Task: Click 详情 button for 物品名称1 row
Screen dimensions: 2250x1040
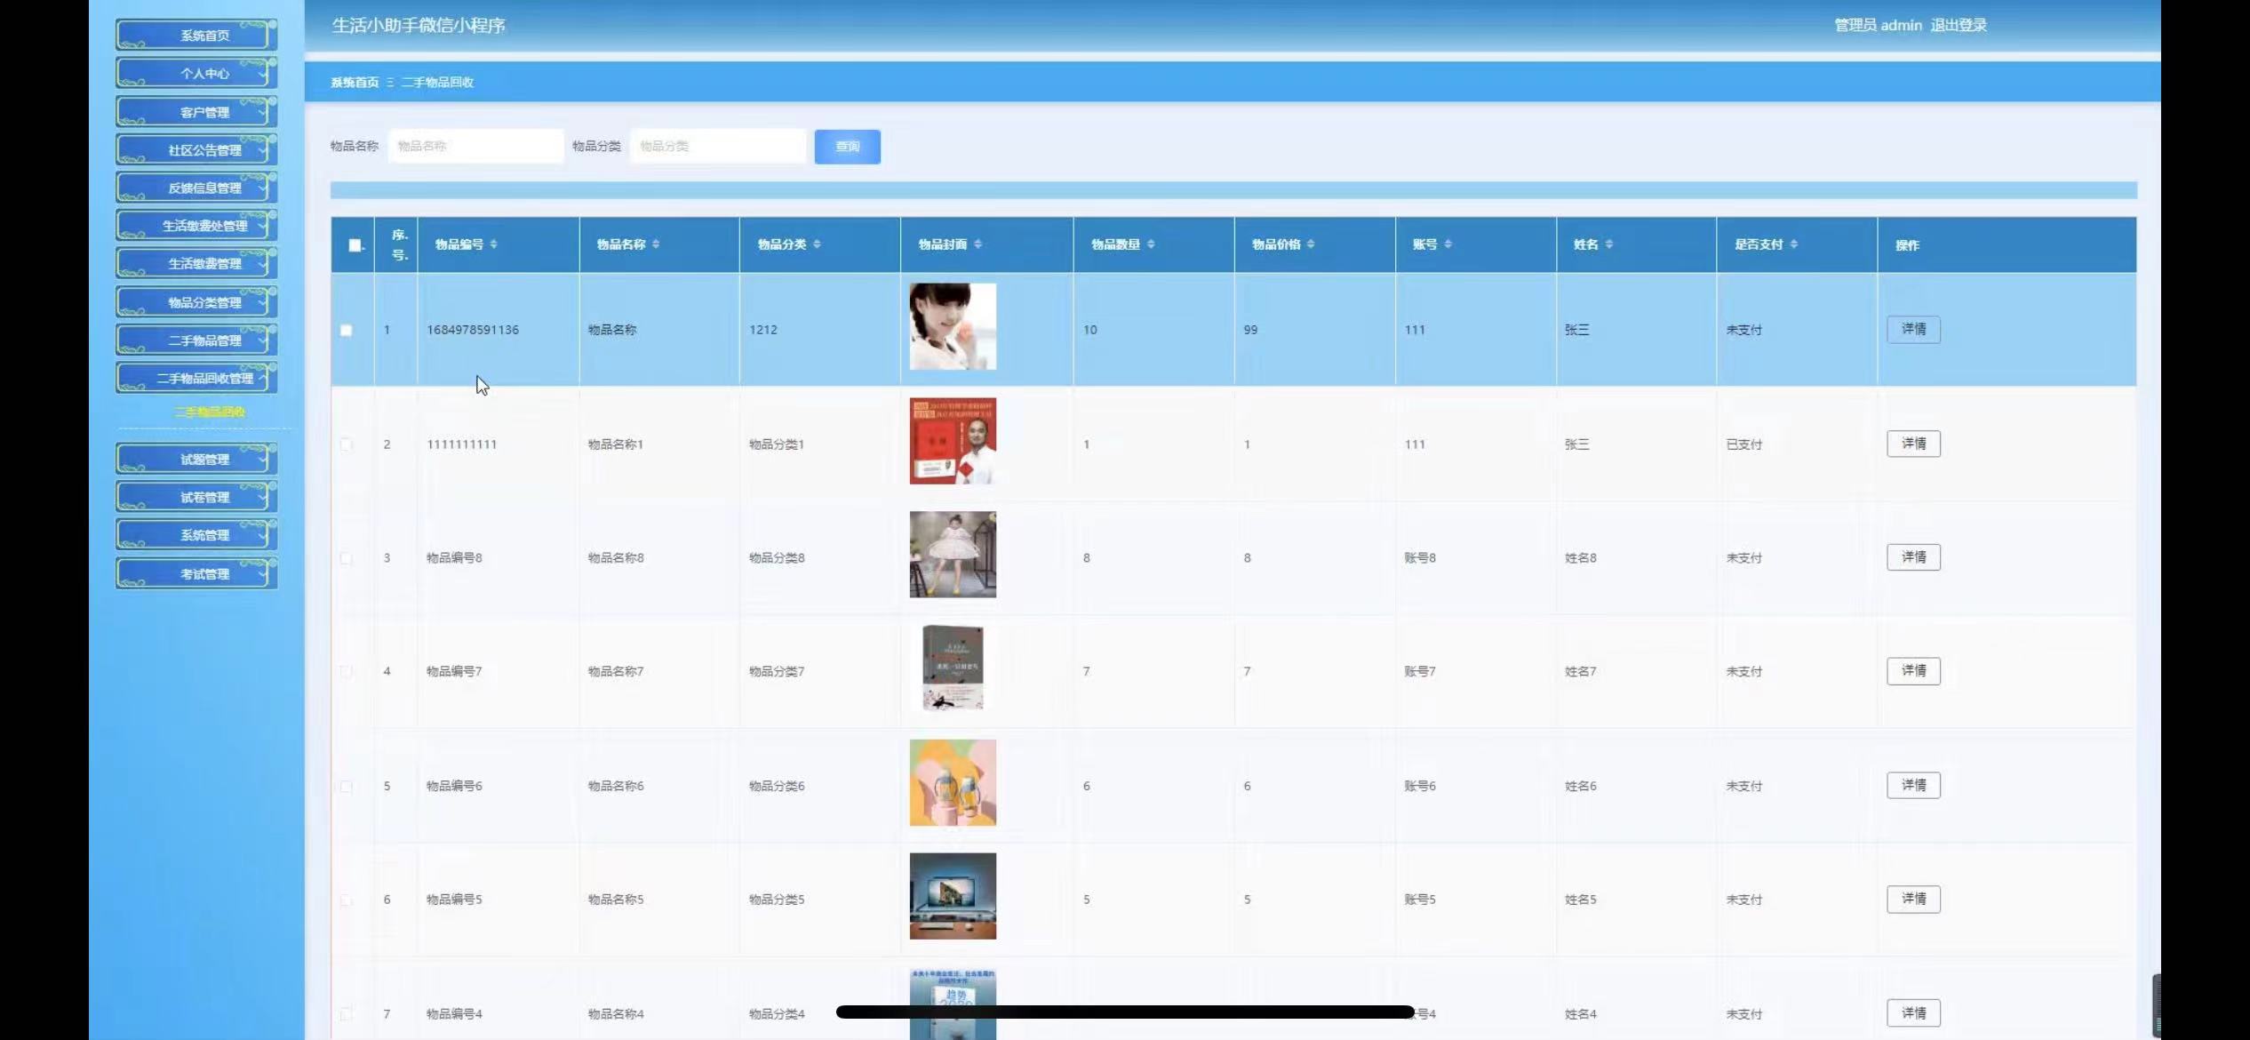Action: pyautogui.click(x=1914, y=444)
